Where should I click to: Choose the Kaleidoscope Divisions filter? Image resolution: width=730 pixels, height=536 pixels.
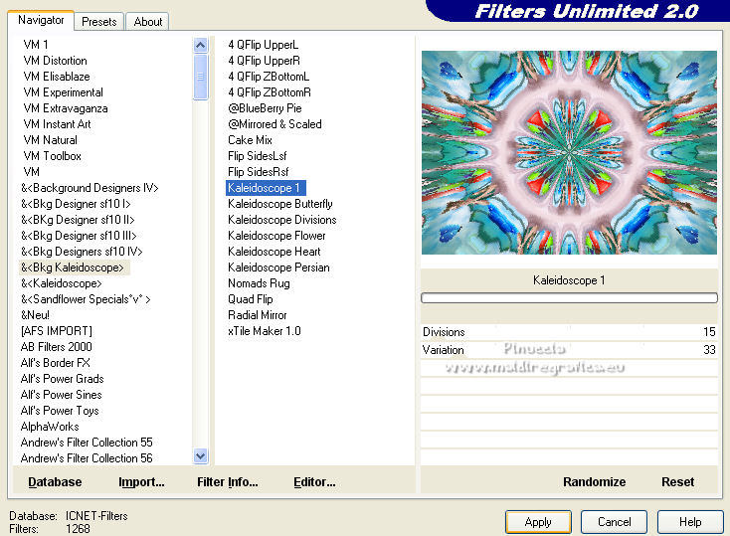tap(282, 220)
